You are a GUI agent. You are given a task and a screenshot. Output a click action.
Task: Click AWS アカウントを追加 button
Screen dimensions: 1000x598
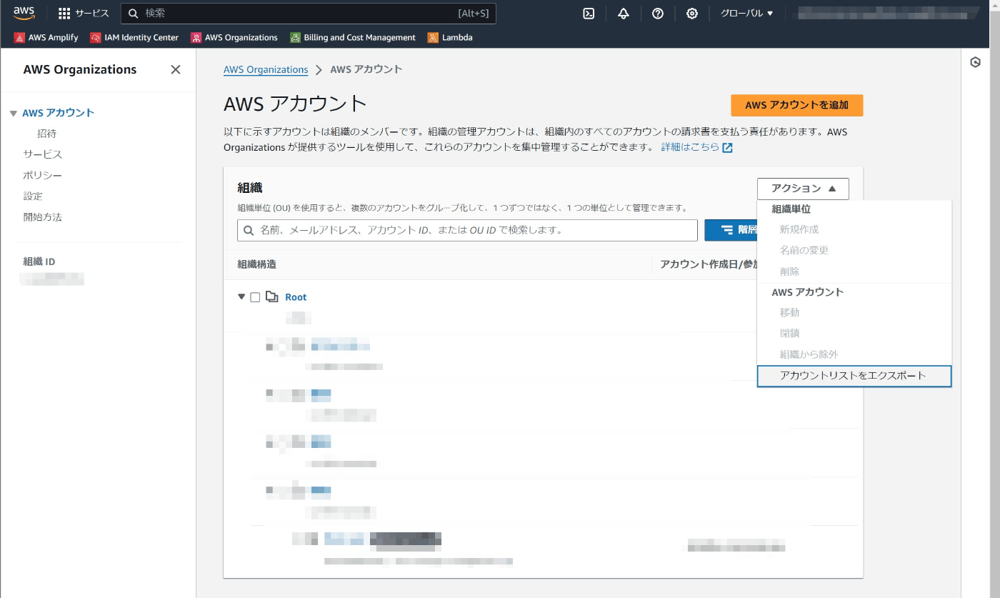click(x=797, y=105)
